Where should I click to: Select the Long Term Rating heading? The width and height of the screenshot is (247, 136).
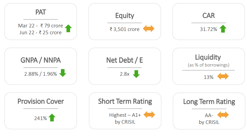(209, 102)
